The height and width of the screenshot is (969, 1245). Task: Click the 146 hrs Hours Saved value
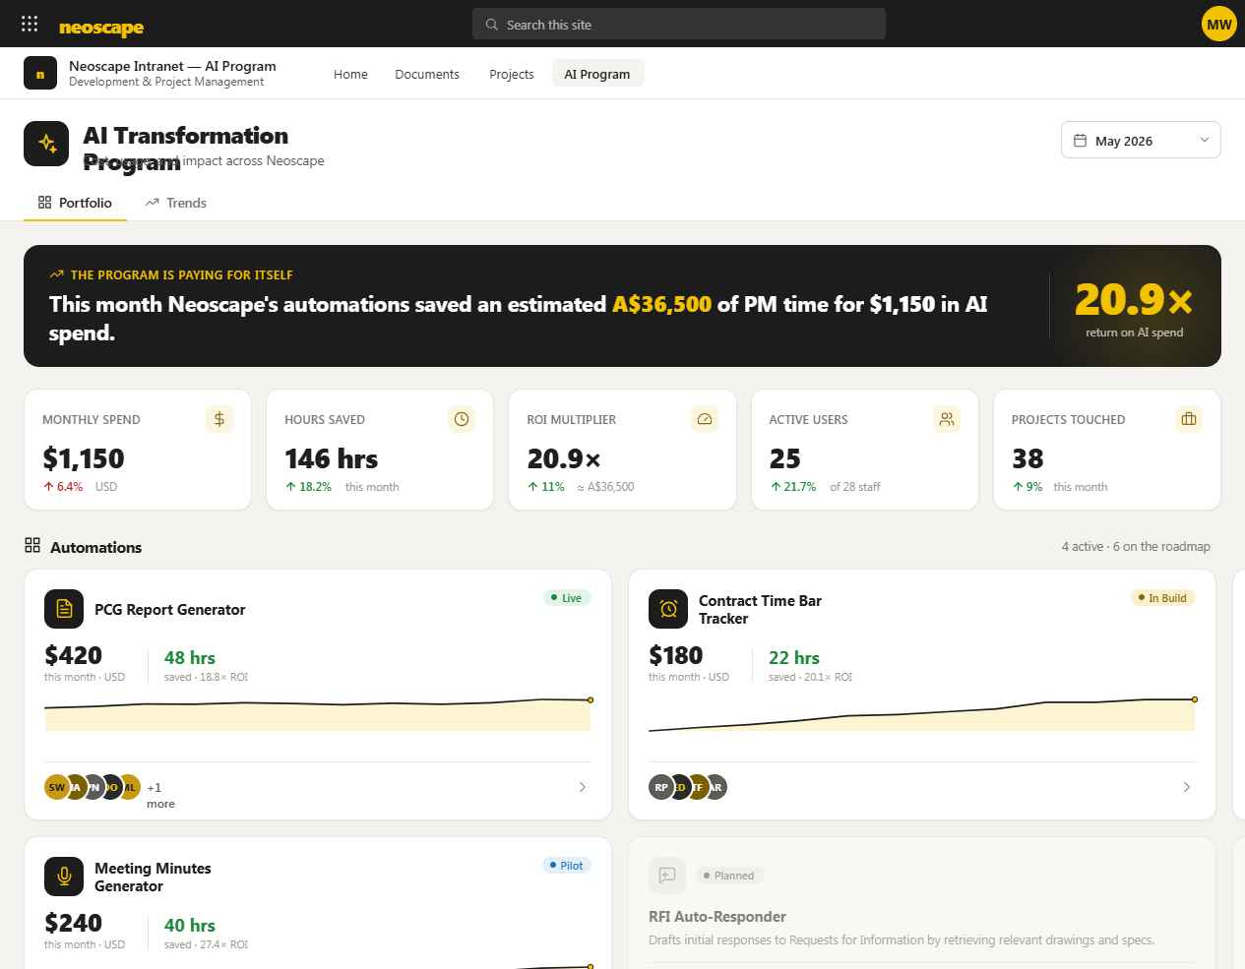click(x=332, y=458)
